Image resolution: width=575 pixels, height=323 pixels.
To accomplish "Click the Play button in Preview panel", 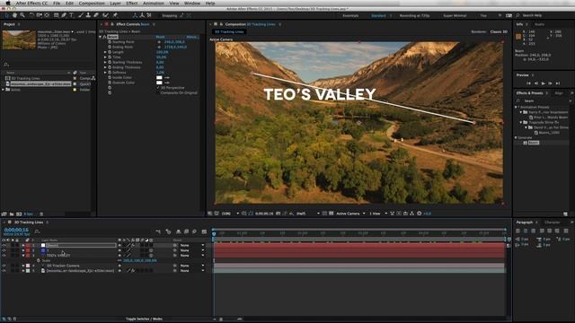I will pyautogui.click(x=543, y=83).
